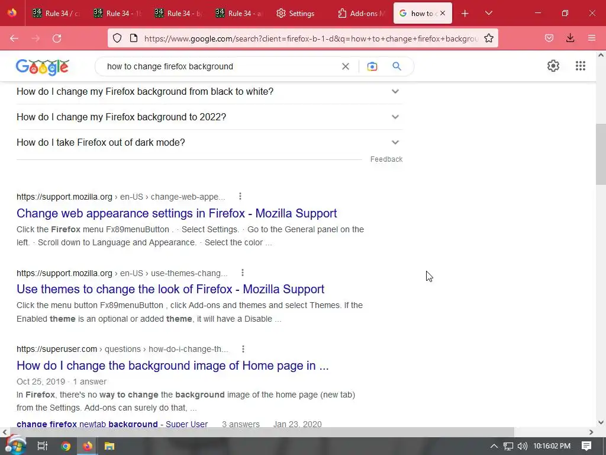Open the Downloads arrow icon
Viewport: 606px width, 455px height.
coord(570,38)
